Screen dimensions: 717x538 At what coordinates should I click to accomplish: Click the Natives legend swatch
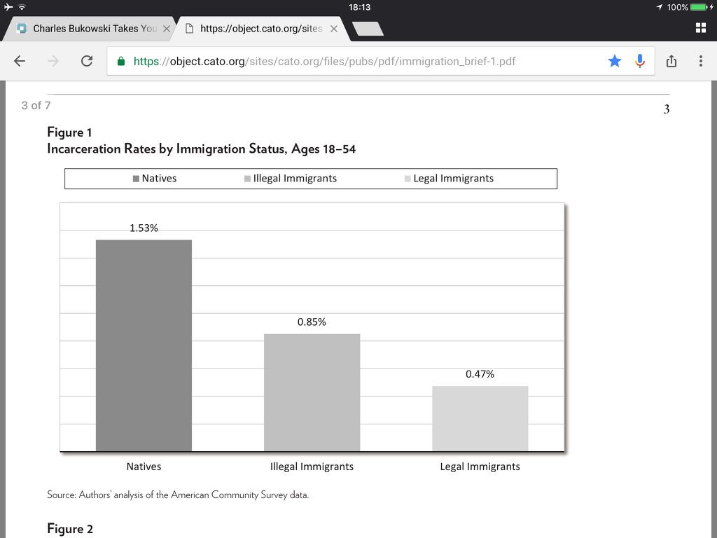coord(136,179)
